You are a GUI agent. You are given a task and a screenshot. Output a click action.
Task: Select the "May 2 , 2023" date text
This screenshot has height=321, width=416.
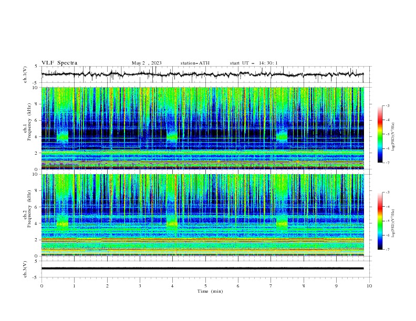coord(147,63)
